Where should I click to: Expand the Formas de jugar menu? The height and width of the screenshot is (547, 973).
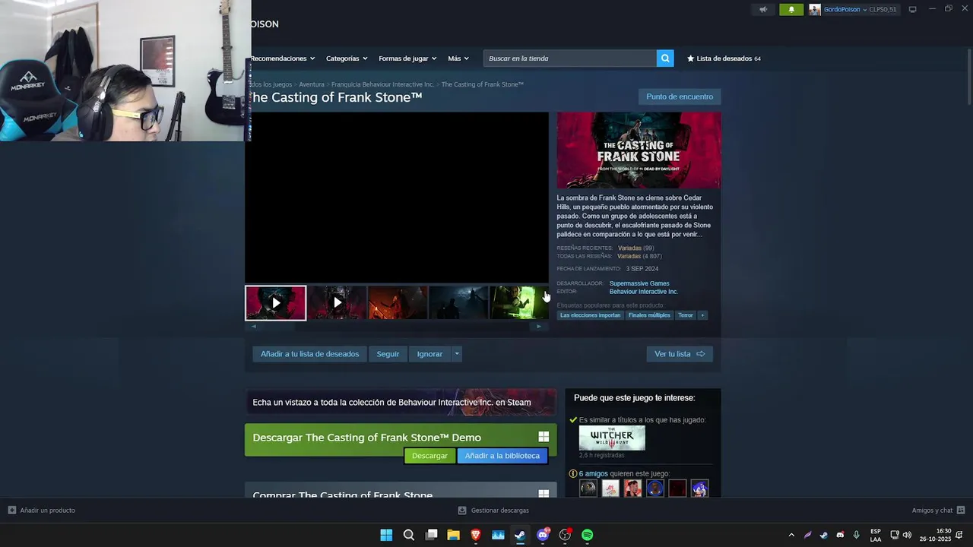[x=407, y=58]
